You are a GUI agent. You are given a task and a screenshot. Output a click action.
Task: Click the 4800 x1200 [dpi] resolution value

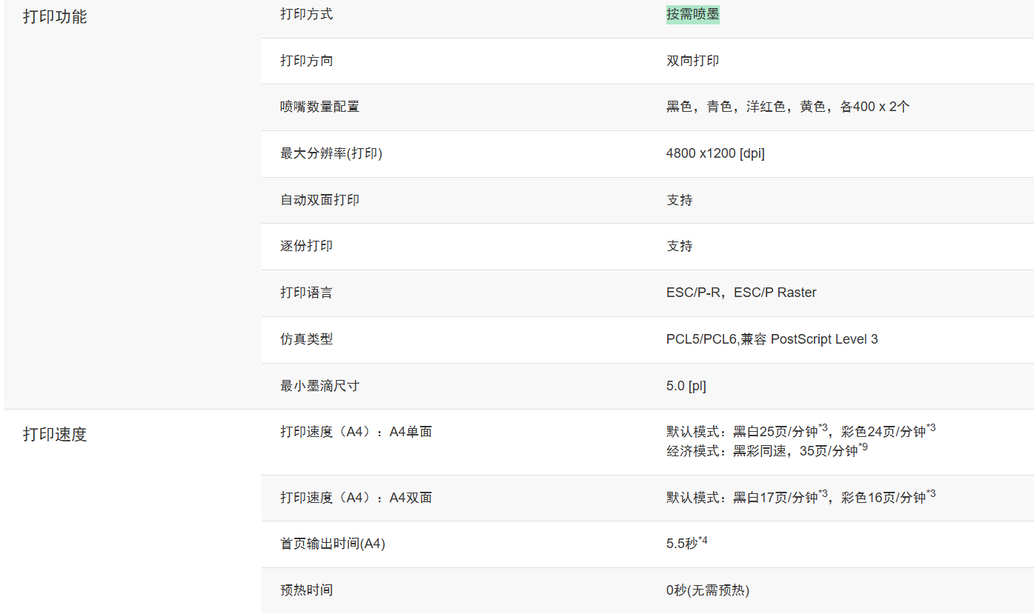point(715,153)
